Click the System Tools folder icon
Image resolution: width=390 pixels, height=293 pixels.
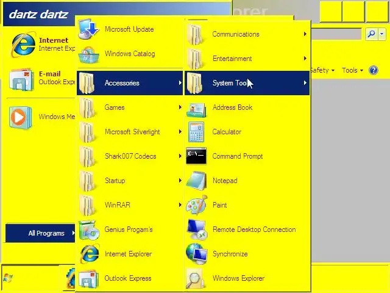[195, 83]
